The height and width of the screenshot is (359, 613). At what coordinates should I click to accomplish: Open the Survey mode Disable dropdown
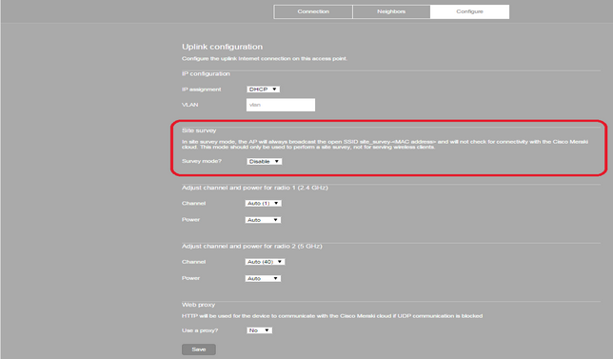click(x=264, y=161)
